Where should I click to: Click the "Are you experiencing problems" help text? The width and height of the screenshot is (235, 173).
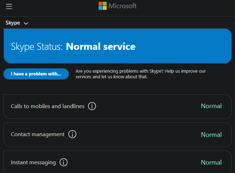(x=140, y=74)
